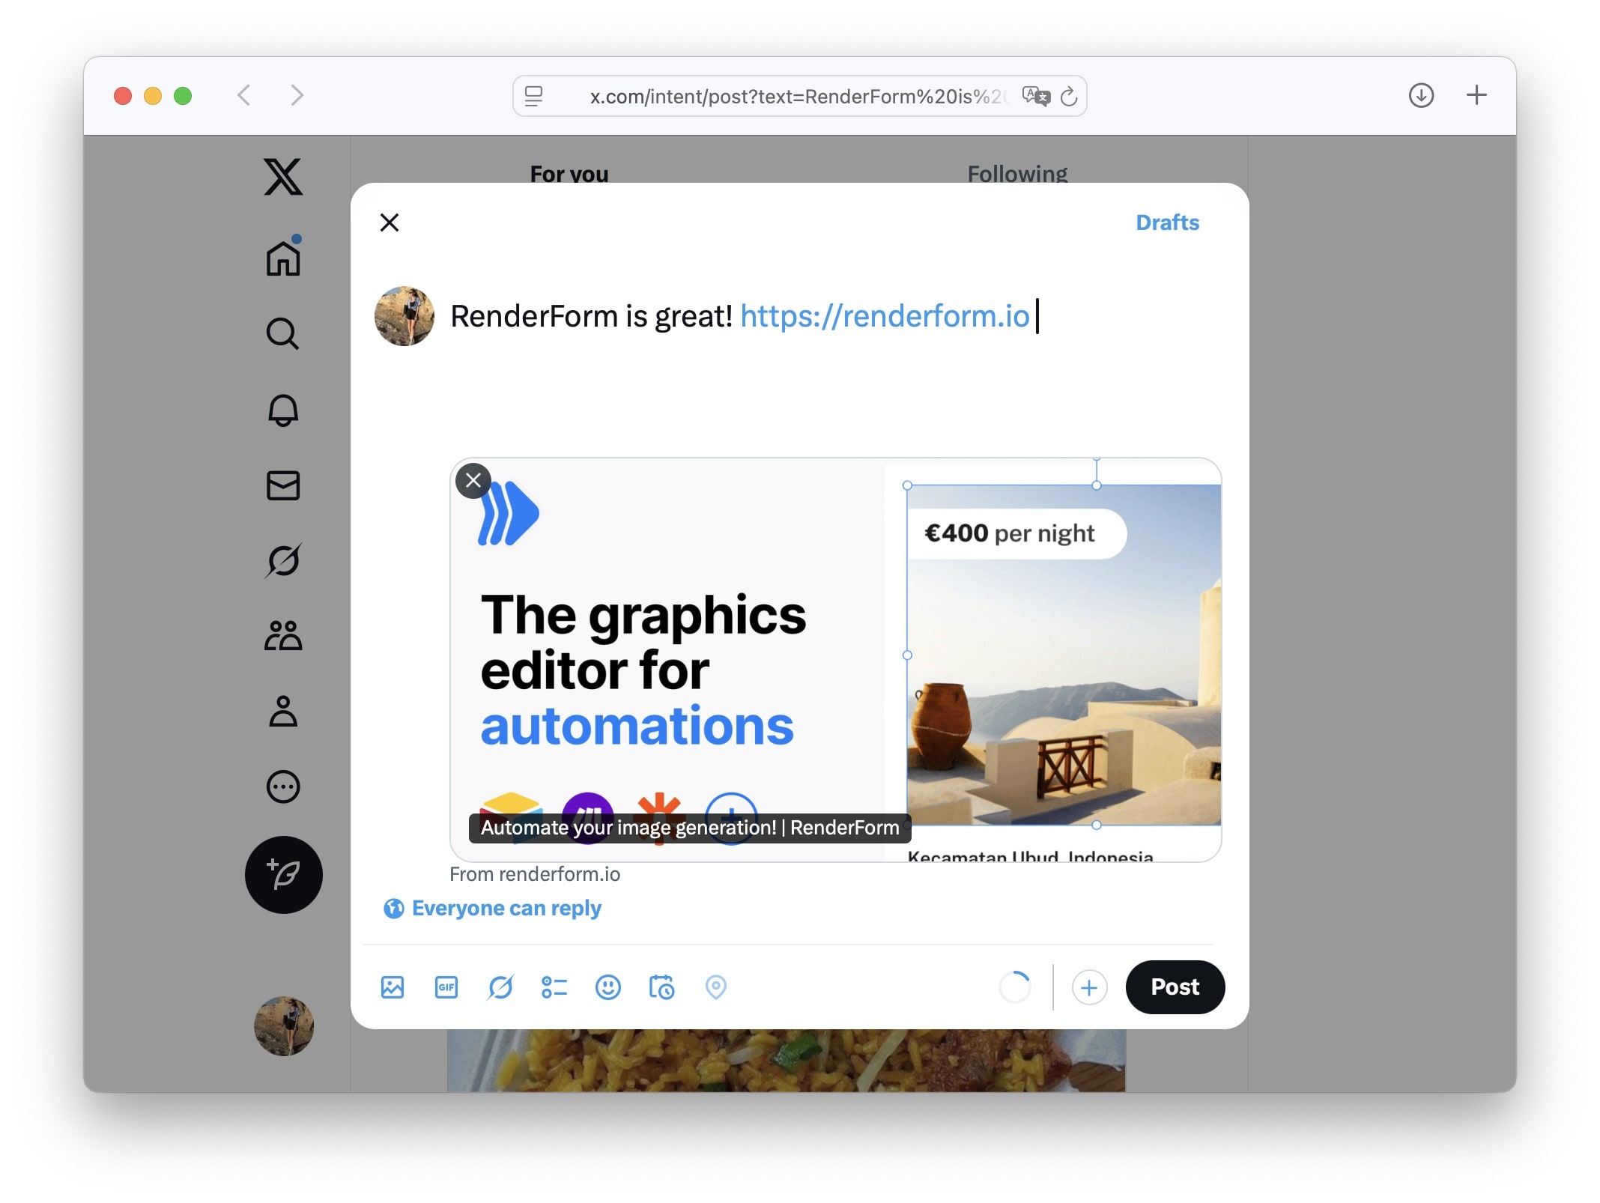Open the account avatar menu at bottom
Image resolution: width=1600 pixels, height=1203 pixels.
coord(283,1025)
